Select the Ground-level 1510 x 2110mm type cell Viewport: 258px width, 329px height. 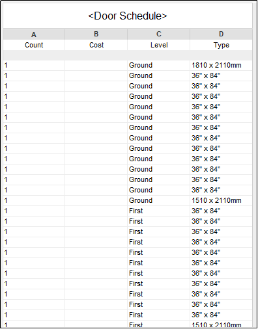221,200
